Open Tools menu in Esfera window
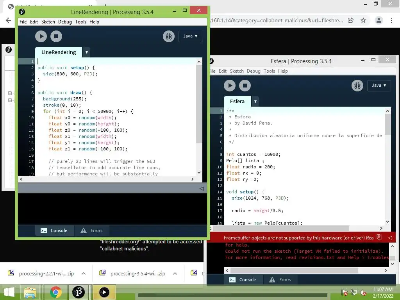 [270, 71]
